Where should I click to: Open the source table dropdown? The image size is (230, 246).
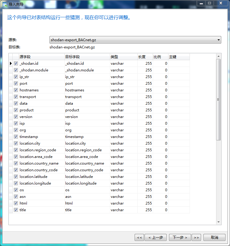[x=135, y=40]
